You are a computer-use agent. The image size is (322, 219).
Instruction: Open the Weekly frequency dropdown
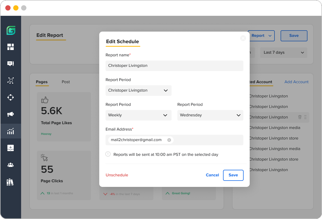pos(139,115)
